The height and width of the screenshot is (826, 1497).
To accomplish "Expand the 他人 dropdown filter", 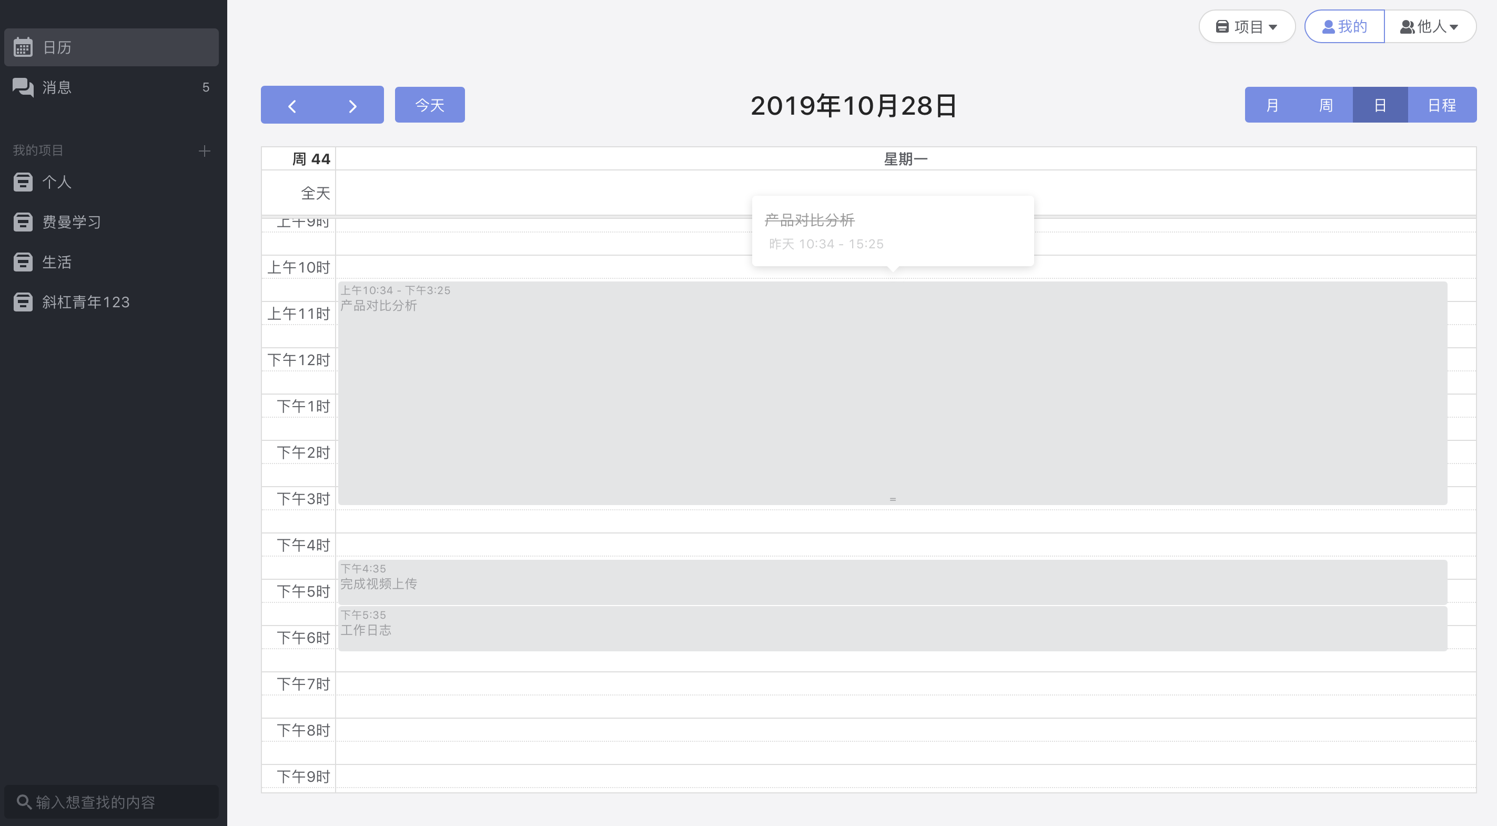I will 1430,27.
